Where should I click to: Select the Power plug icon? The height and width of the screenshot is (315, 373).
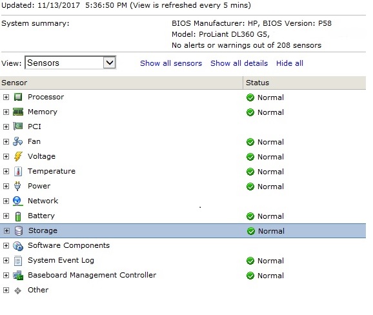(17, 186)
